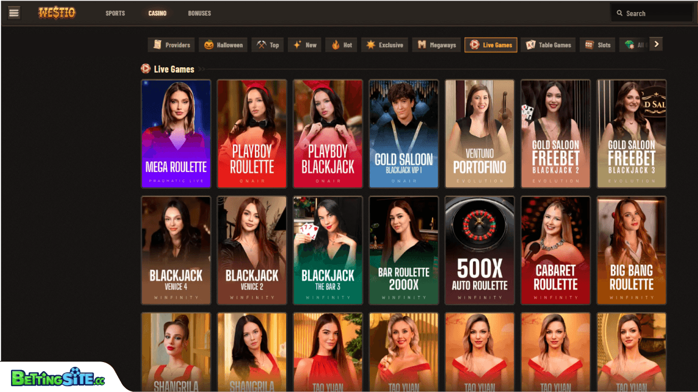Click the New sparkle icon

click(x=298, y=45)
